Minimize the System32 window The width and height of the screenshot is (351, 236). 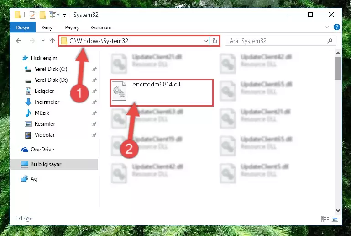[x=290, y=15]
